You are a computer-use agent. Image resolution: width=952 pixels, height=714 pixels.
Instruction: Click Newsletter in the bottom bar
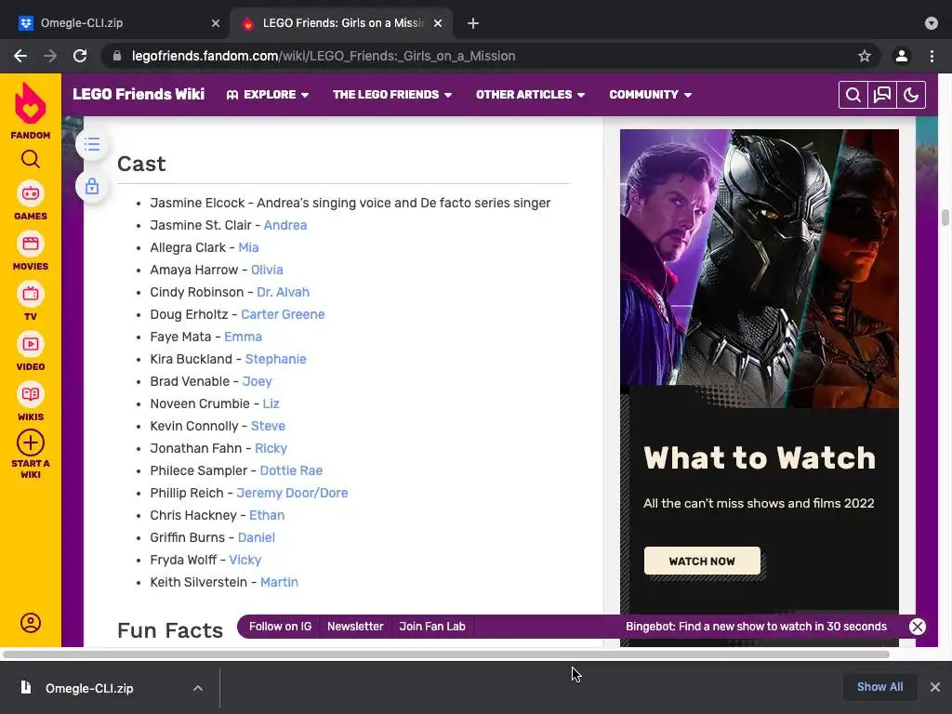coord(355,627)
